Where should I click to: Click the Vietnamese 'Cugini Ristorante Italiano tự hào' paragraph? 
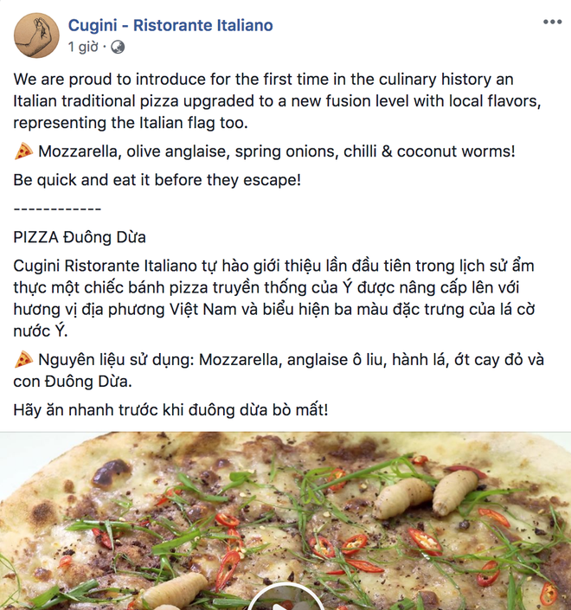tap(274, 299)
